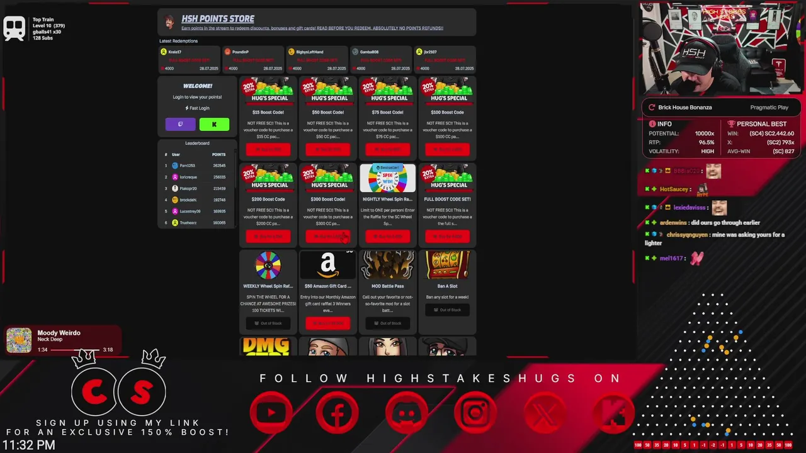Buy the NIGHTLY Wheel Spin Raffle entry

click(x=388, y=236)
